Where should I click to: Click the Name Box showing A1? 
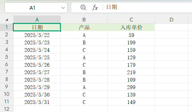[x=36, y=8]
